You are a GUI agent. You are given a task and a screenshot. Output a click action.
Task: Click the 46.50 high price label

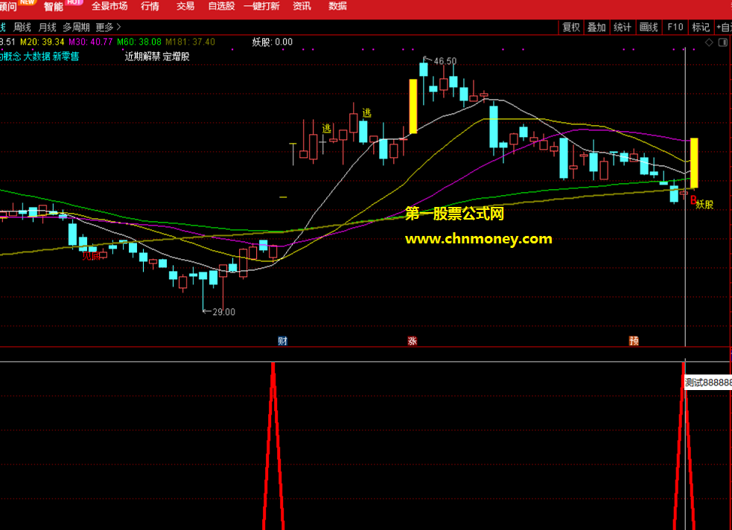click(x=445, y=61)
